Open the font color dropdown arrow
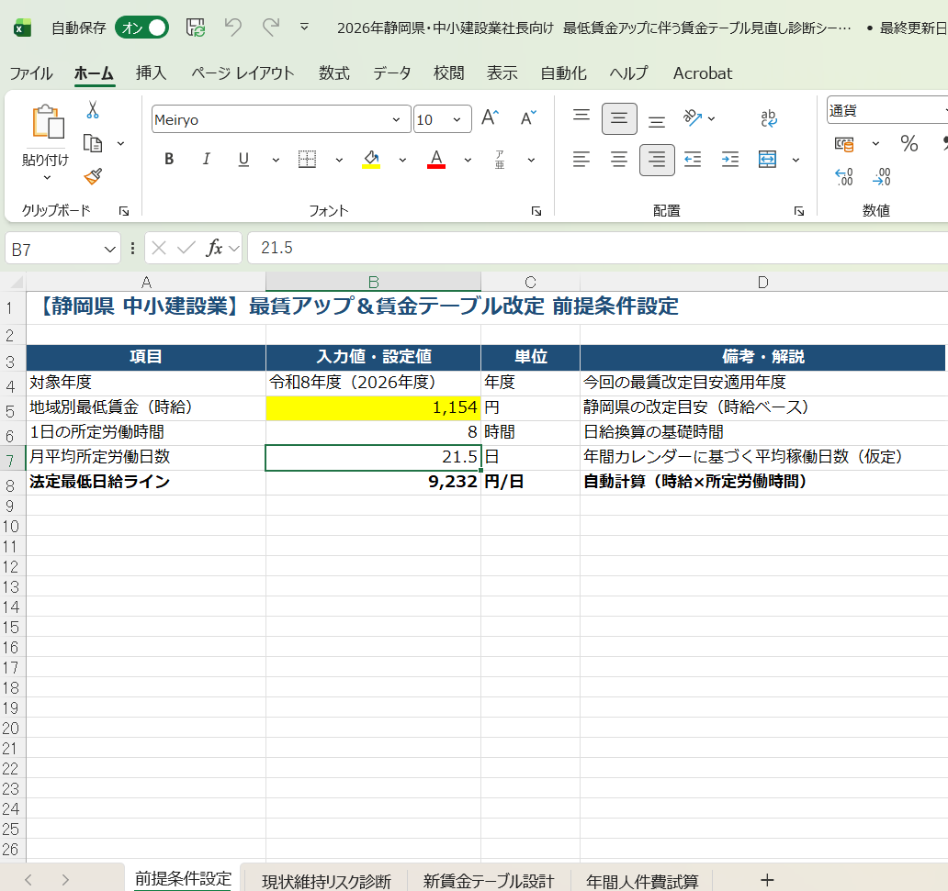Image resolution: width=948 pixels, height=891 pixels. coord(468,160)
